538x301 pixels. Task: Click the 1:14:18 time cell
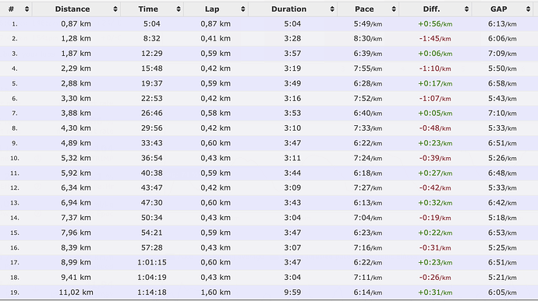click(x=152, y=292)
